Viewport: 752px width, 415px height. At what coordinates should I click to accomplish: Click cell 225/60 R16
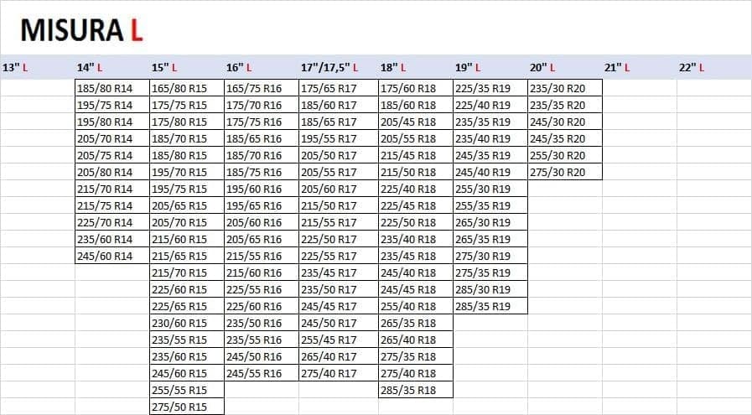click(x=262, y=306)
